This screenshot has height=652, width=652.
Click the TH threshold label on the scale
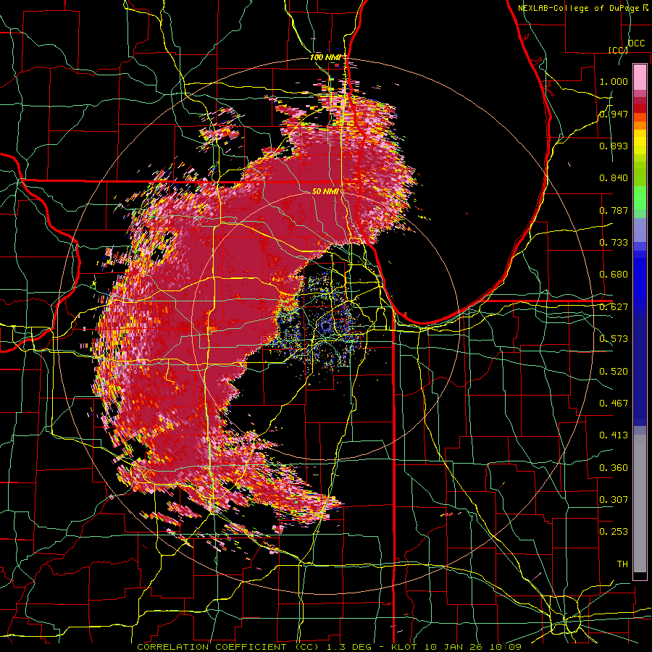(622, 564)
